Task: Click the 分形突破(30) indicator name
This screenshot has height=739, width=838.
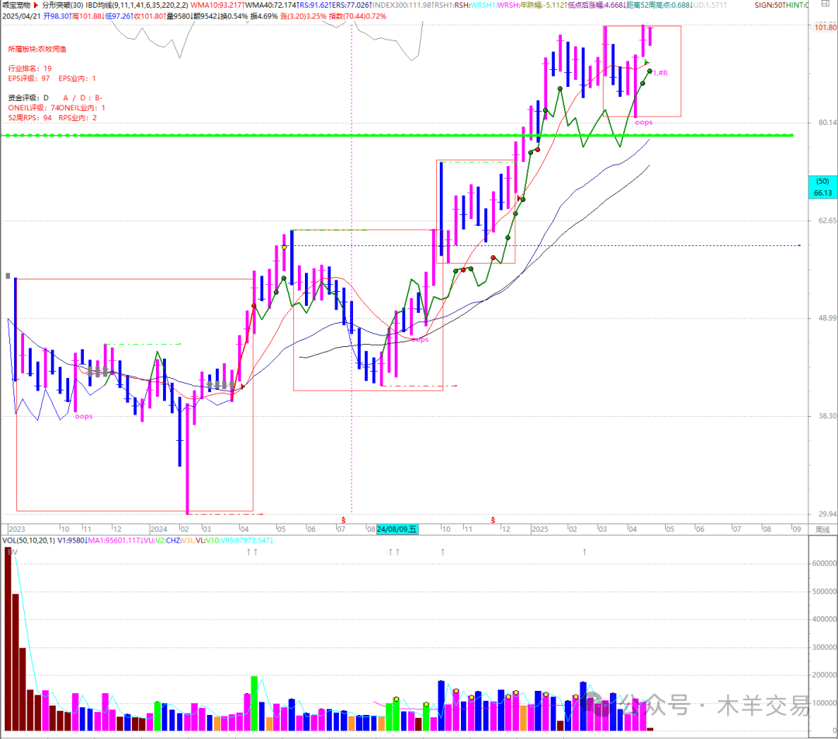Action: 63,5
